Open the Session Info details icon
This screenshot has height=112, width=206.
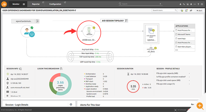21,69
